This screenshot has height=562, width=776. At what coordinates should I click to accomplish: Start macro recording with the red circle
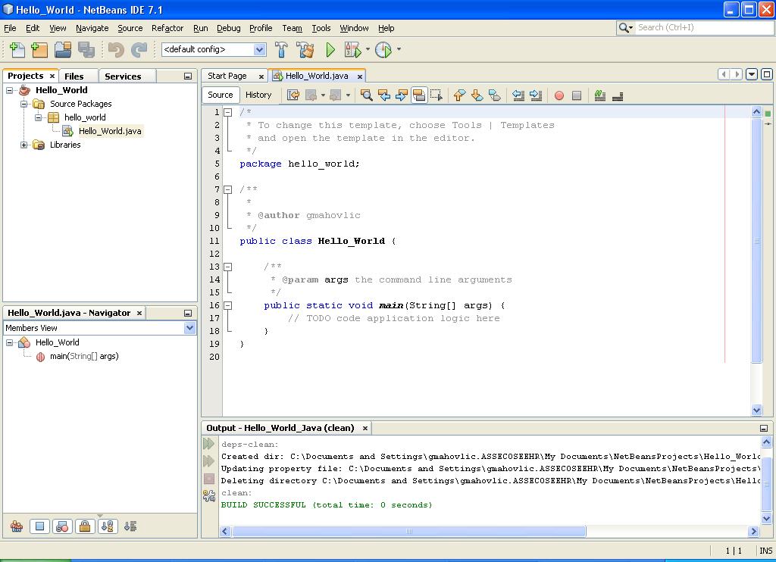(559, 95)
